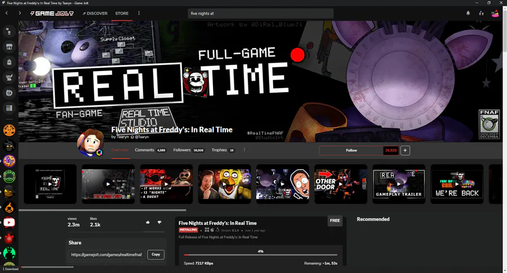The width and height of the screenshot is (507, 273).
Task: Click the 'Speed: 7217 KBps' readout
Action: [198, 263]
